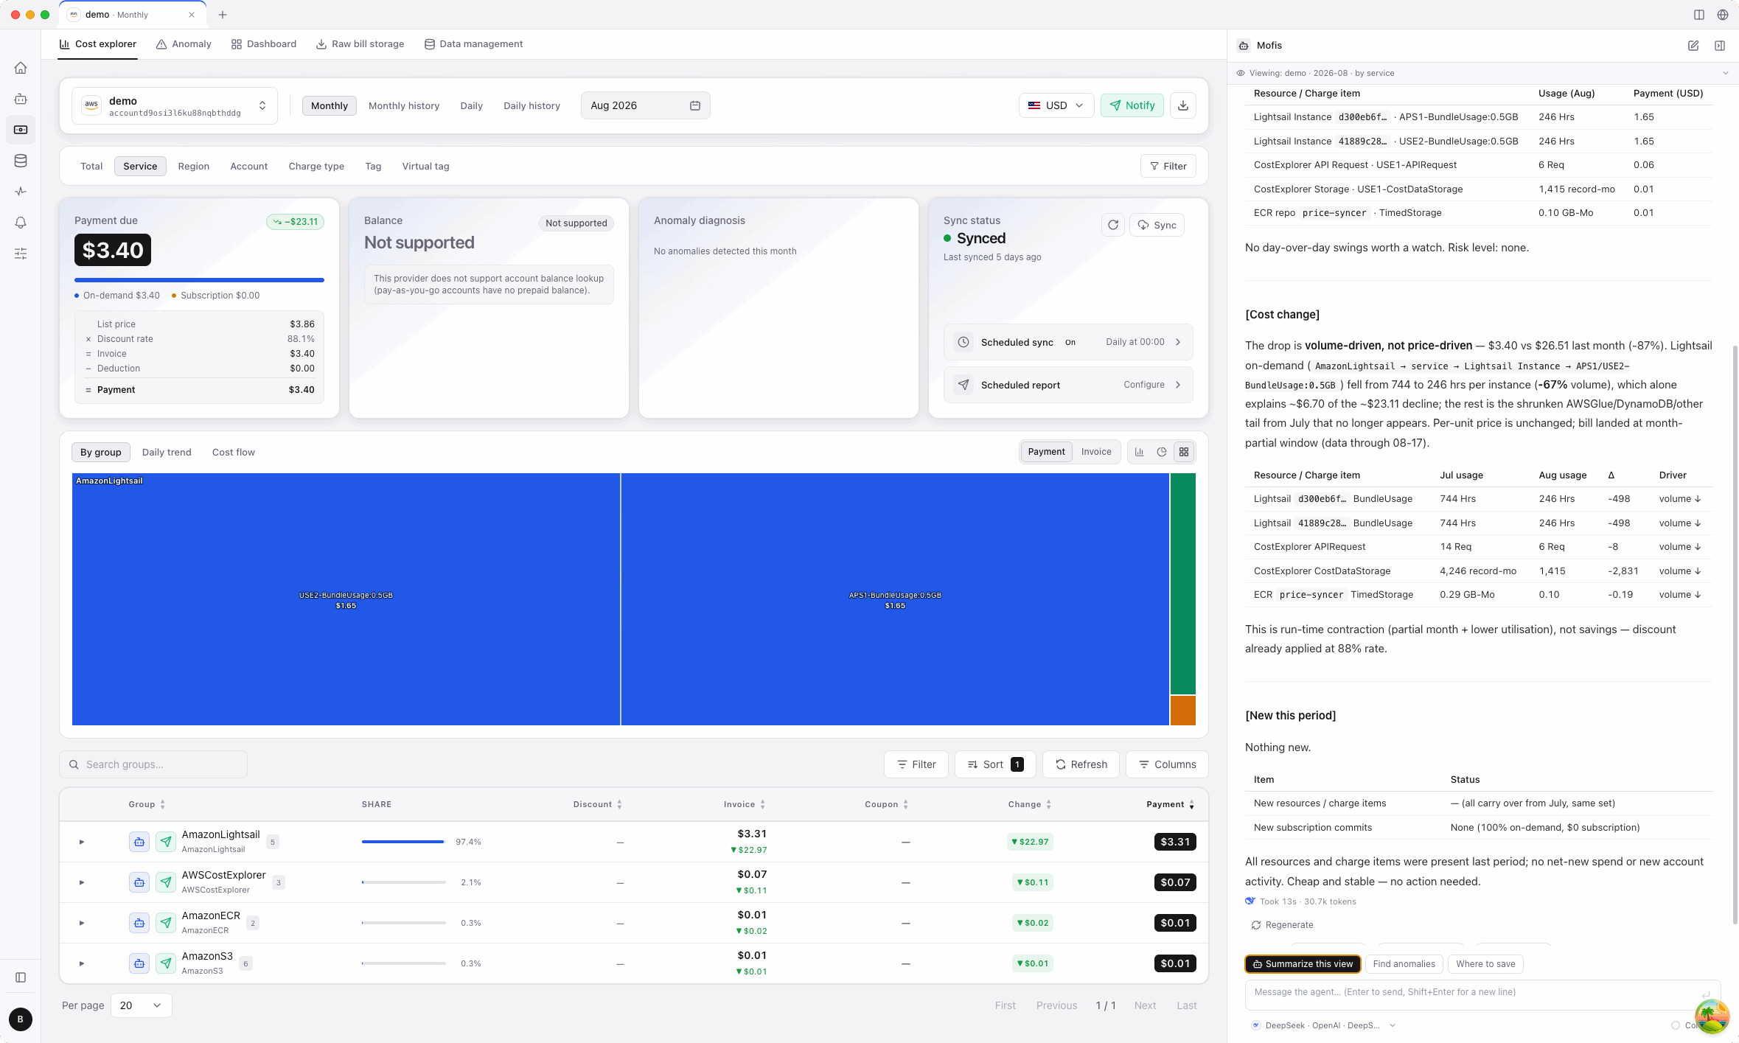Screen dimensions: 1739x1043
Task: Select Daily history view
Action: click(x=532, y=105)
